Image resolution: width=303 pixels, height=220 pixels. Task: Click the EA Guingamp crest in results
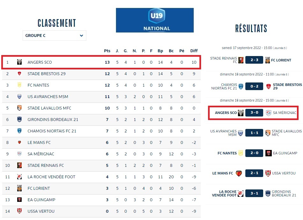click(x=268, y=153)
